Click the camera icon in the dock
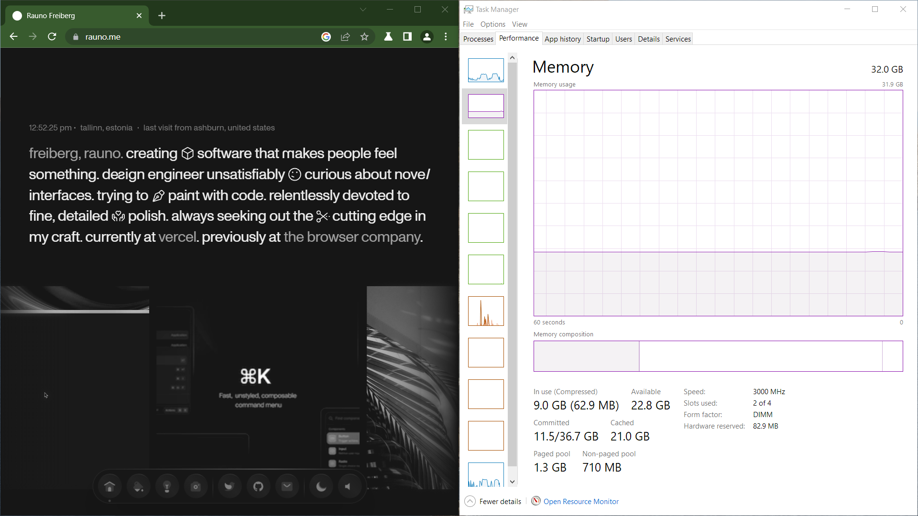Screen dimensions: 918x516 [x=196, y=486]
